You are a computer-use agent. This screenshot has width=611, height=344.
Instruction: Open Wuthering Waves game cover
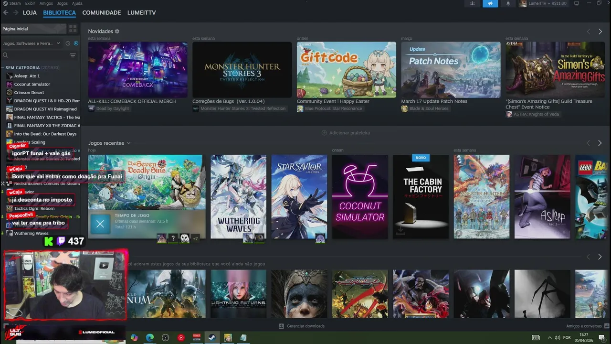[x=238, y=196]
